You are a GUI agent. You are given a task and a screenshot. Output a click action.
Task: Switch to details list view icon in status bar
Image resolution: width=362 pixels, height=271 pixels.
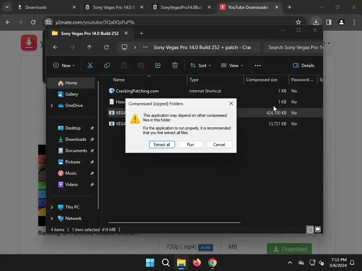(x=310, y=229)
